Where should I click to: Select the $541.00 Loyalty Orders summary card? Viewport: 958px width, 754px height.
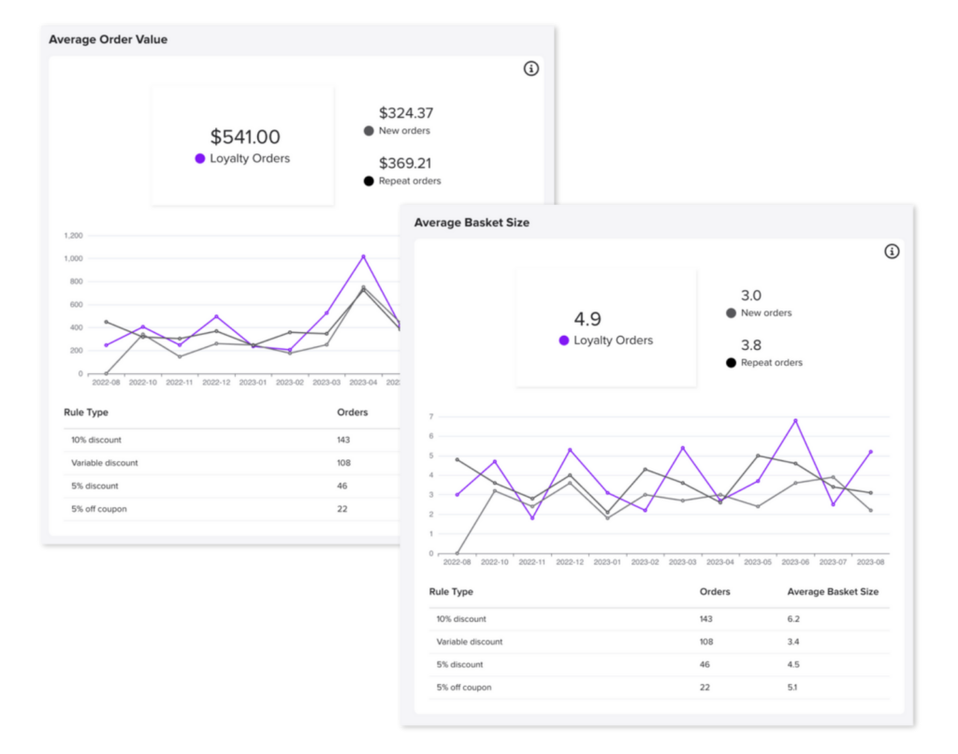(x=242, y=146)
